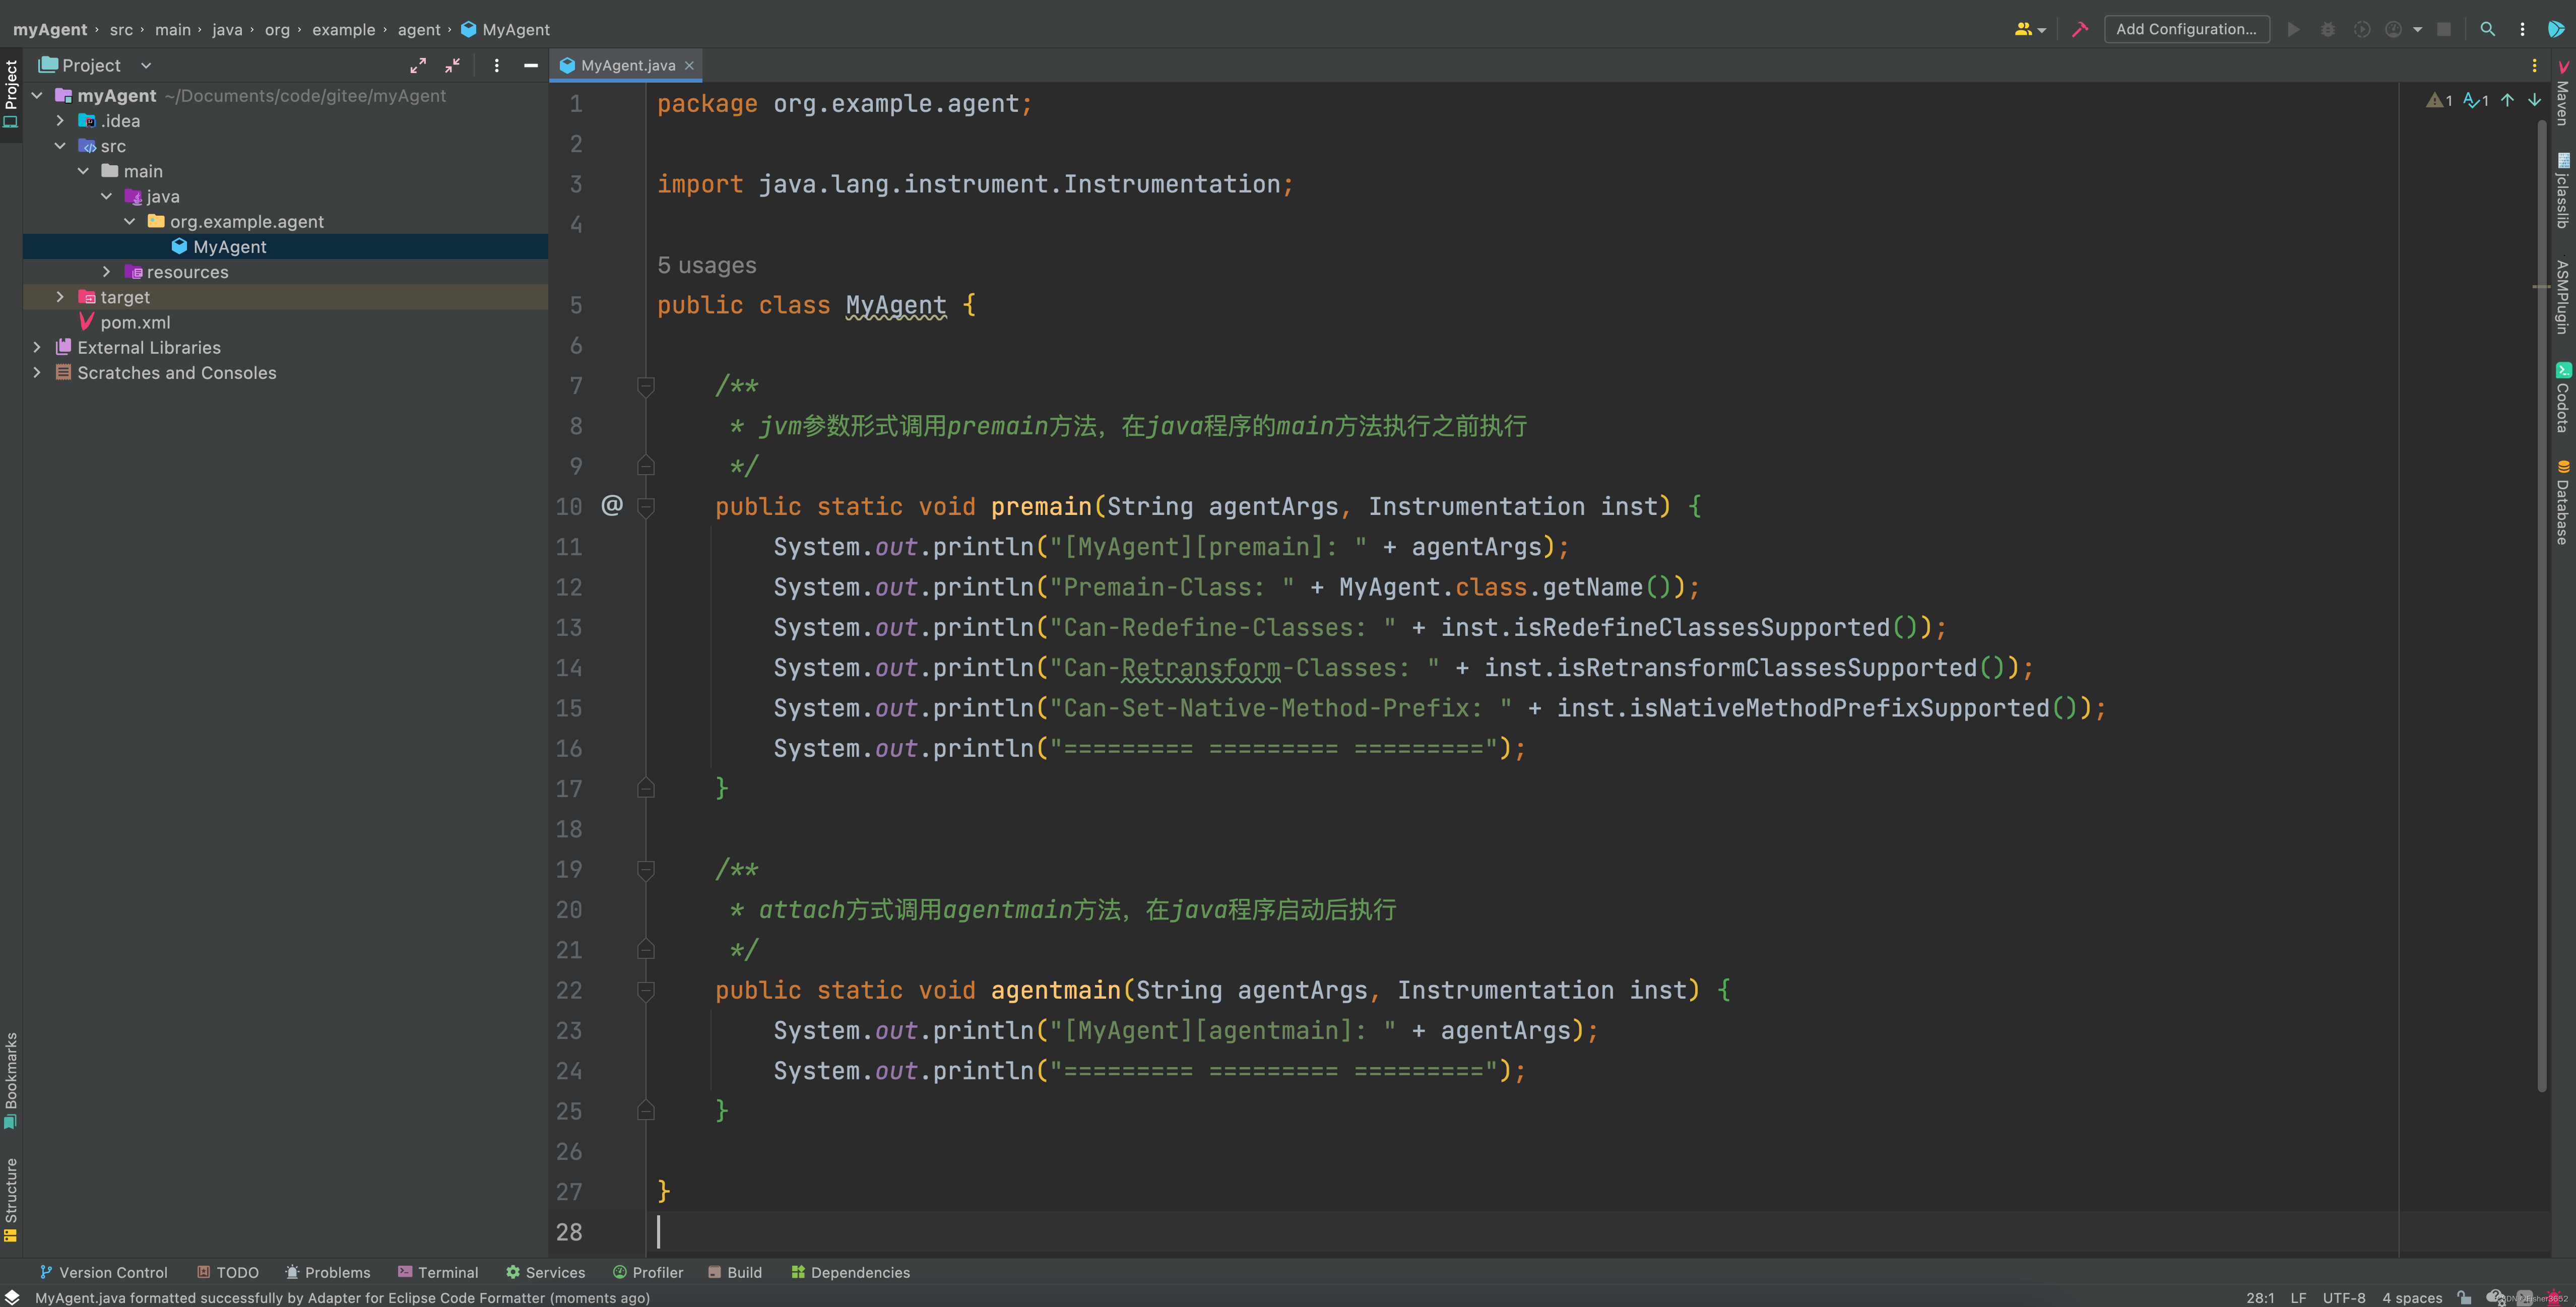The image size is (2576, 1307).
Task: Go to previous highlighted error arrow
Action: 2508,100
